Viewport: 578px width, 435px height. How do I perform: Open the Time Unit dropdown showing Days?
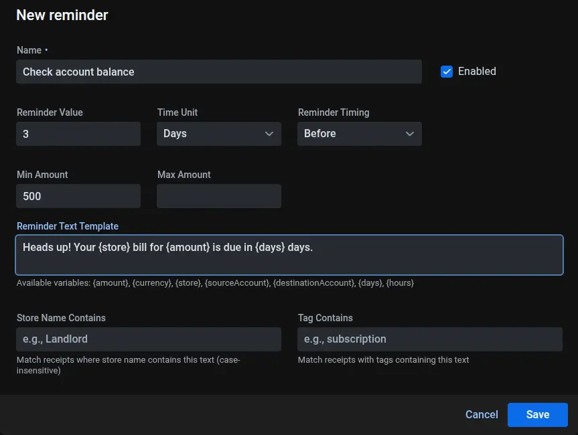pos(218,134)
